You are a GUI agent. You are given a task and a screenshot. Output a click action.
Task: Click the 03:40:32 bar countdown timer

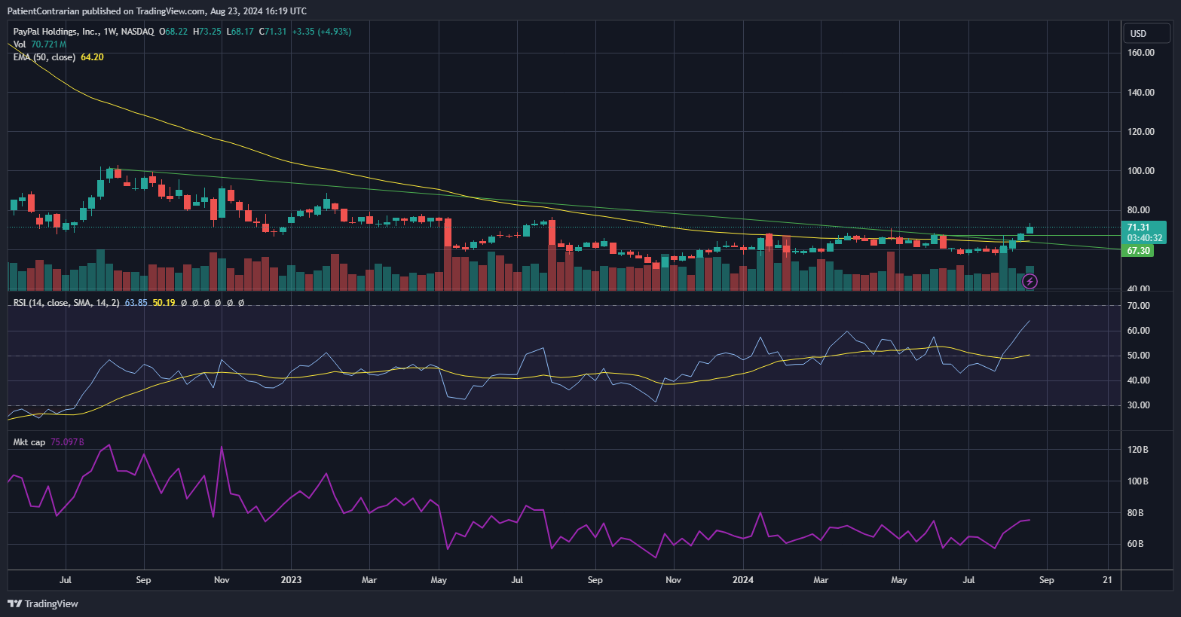click(x=1144, y=238)
